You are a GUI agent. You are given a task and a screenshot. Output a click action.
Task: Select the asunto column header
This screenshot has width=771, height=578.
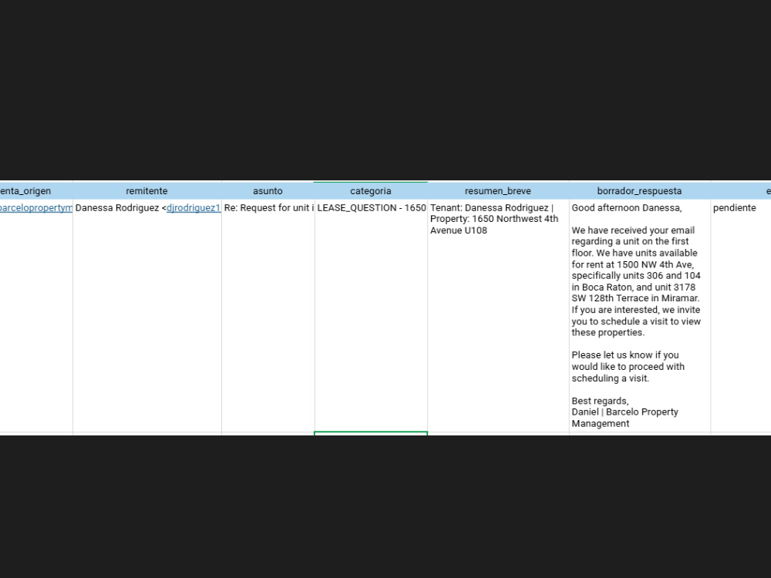pos(268,190)
